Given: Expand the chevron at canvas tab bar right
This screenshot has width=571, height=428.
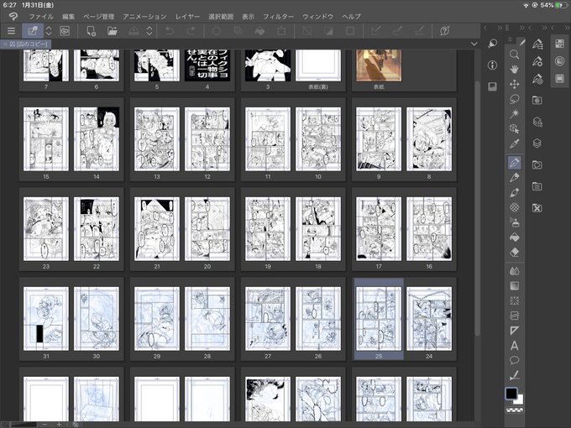Looking at the screenshot, I should pos(474,44).
